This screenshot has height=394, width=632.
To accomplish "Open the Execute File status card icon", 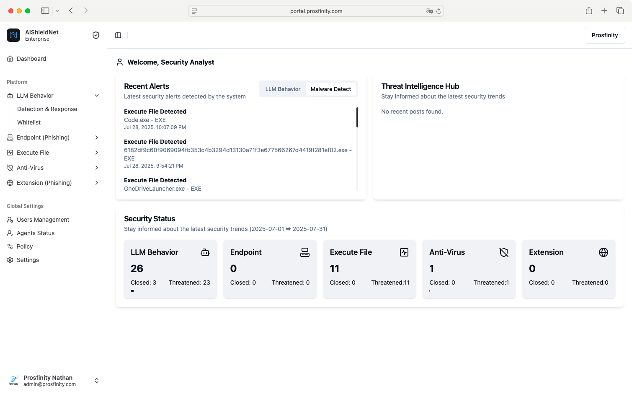I will click(404, 252).
